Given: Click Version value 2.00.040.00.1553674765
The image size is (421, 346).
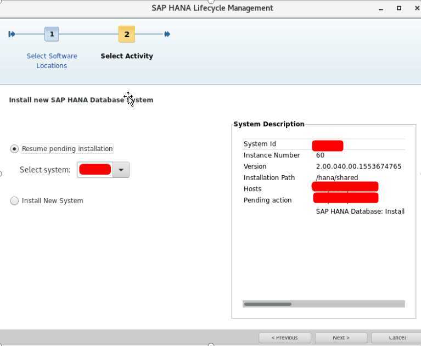Looking at the screenshot, I should [358, 166].
